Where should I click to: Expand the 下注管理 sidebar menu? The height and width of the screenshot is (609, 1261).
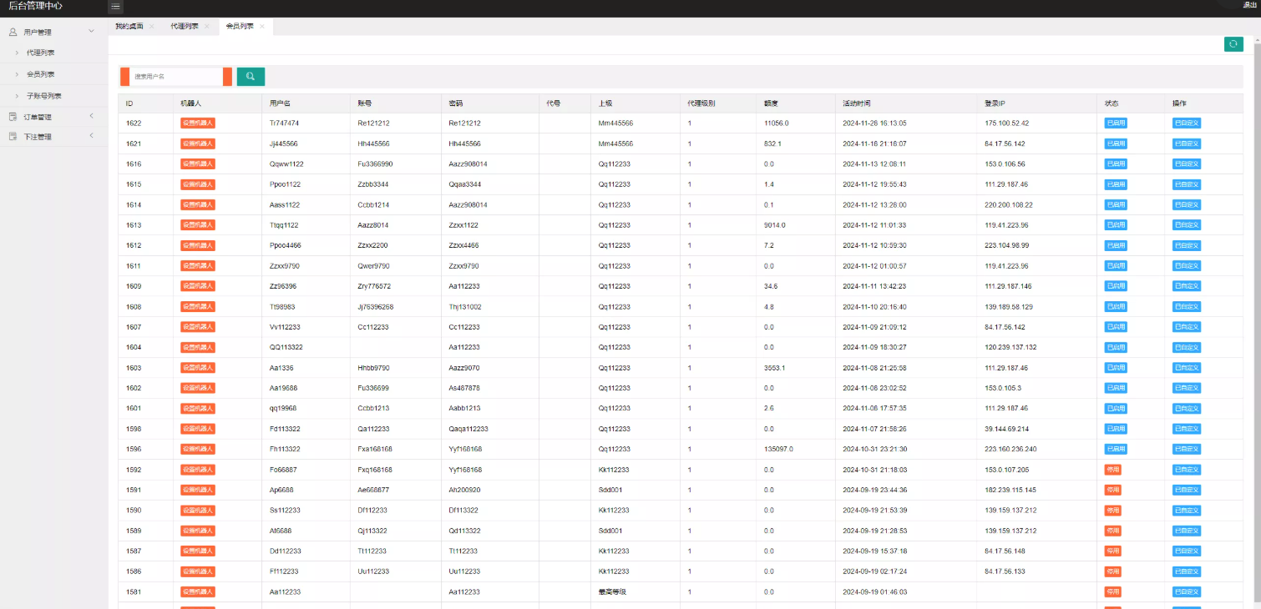[x=91, y=136]
